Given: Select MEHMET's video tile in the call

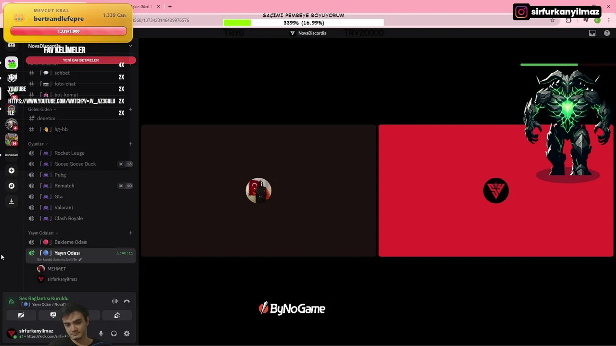Looking at the screenshot, I should point(258,191).
